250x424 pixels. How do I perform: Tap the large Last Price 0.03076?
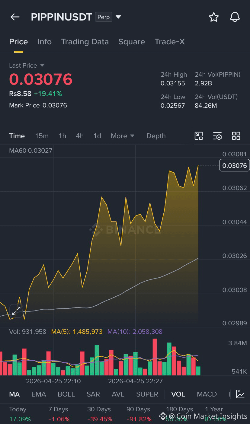(41, 79)
